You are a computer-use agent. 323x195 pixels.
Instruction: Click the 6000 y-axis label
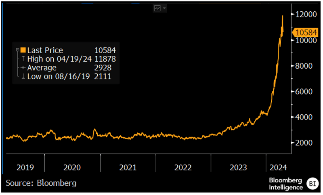pos(304,91)
